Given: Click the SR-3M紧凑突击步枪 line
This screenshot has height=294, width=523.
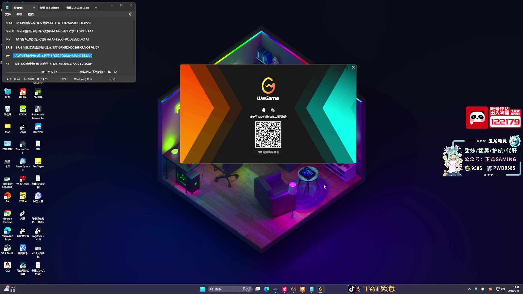Looking at the screenshot, I should tap(57, 47).
